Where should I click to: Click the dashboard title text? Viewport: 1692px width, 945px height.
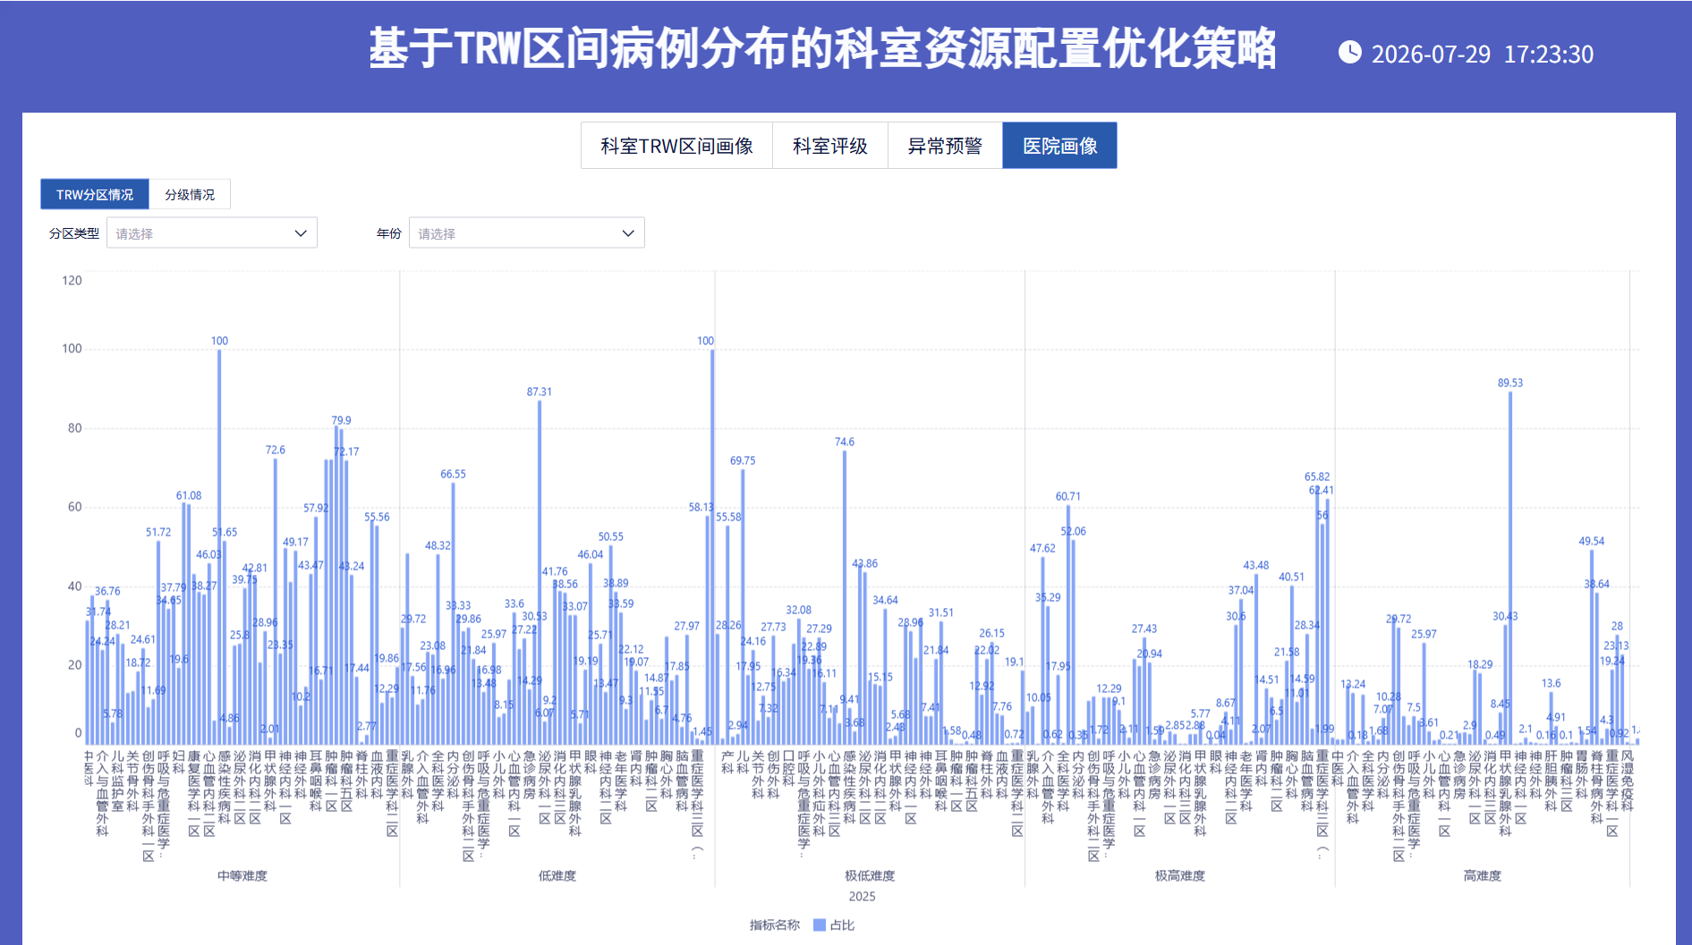[822, 48]
